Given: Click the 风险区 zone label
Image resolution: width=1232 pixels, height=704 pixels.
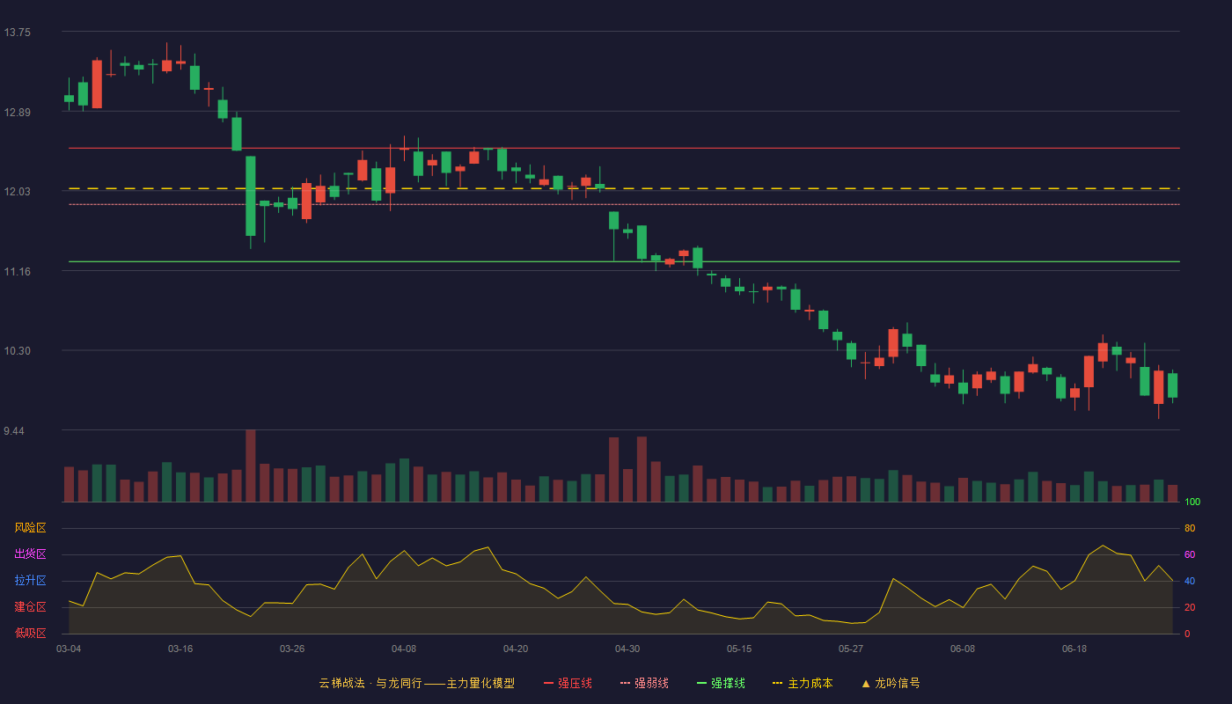Looking at the screenshot, I should pyautogui.click(x=30, y=528).
